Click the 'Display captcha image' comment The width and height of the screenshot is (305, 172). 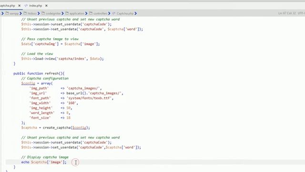coord(45,157)
